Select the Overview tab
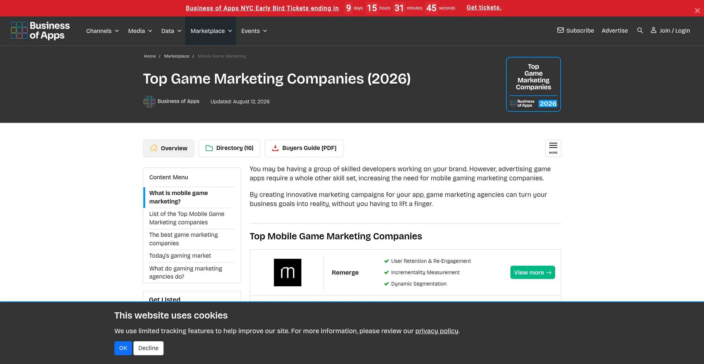Viewport: 704px width, 364px height. [169, 148]
